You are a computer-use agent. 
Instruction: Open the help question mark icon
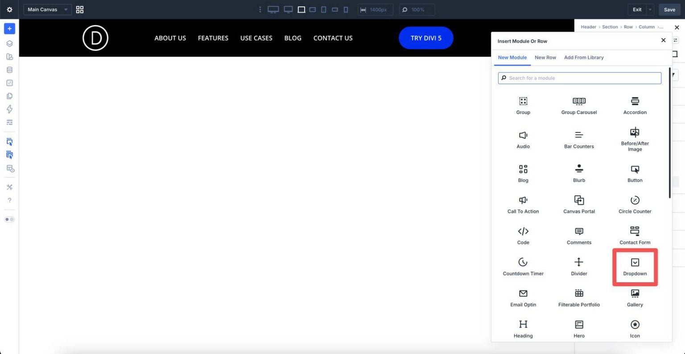[9, 200]
